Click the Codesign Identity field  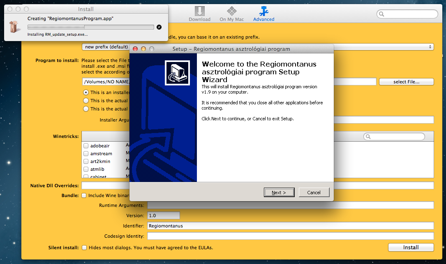290,236
